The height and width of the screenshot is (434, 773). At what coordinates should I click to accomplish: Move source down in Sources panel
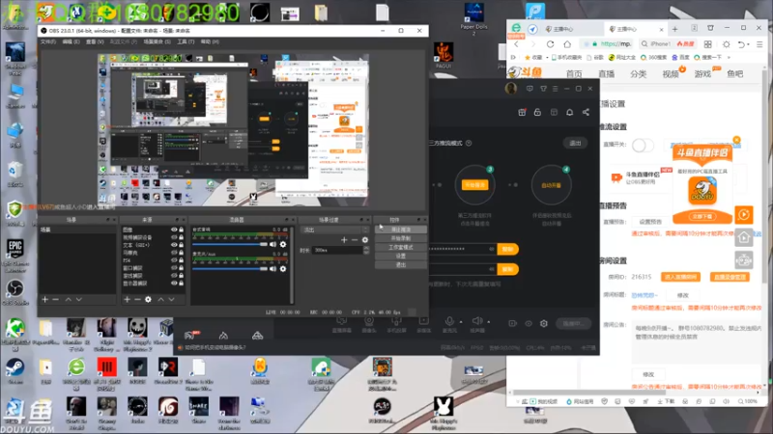click(x=171, y=299)
